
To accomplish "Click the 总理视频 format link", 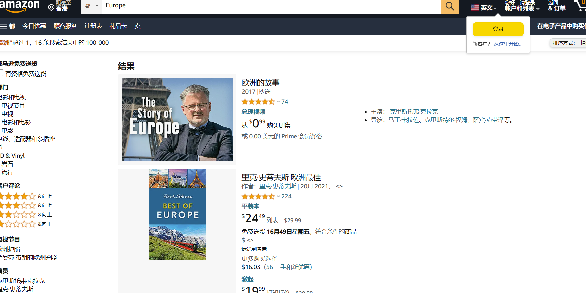I will (x=253, y=112).
